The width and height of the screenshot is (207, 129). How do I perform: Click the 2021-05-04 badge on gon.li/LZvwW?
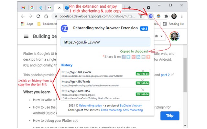point(143,74)
